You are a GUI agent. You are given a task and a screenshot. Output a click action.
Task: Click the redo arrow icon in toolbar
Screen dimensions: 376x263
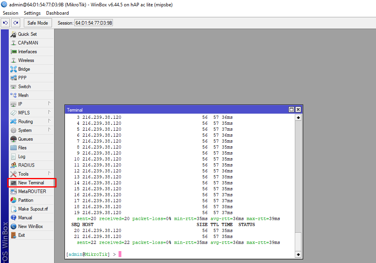point(16,23)
